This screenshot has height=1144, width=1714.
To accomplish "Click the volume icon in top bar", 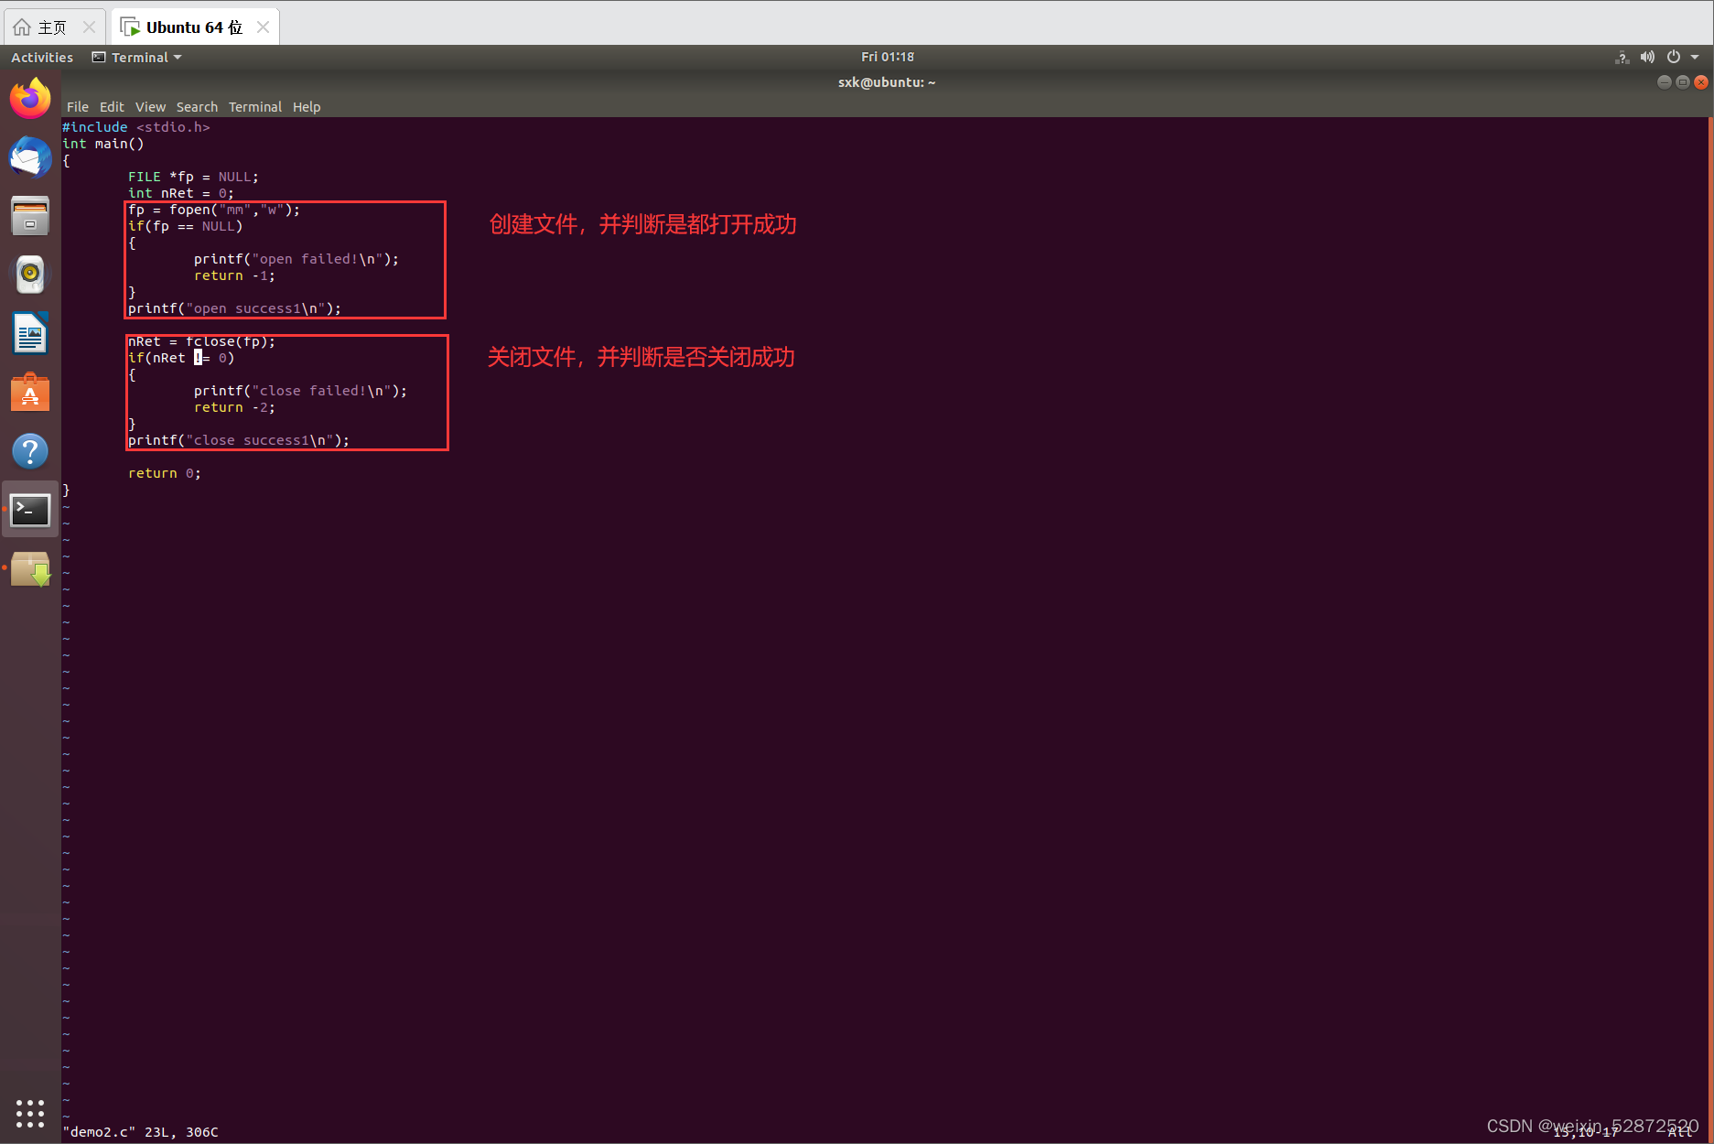I will pos(1647,57).
